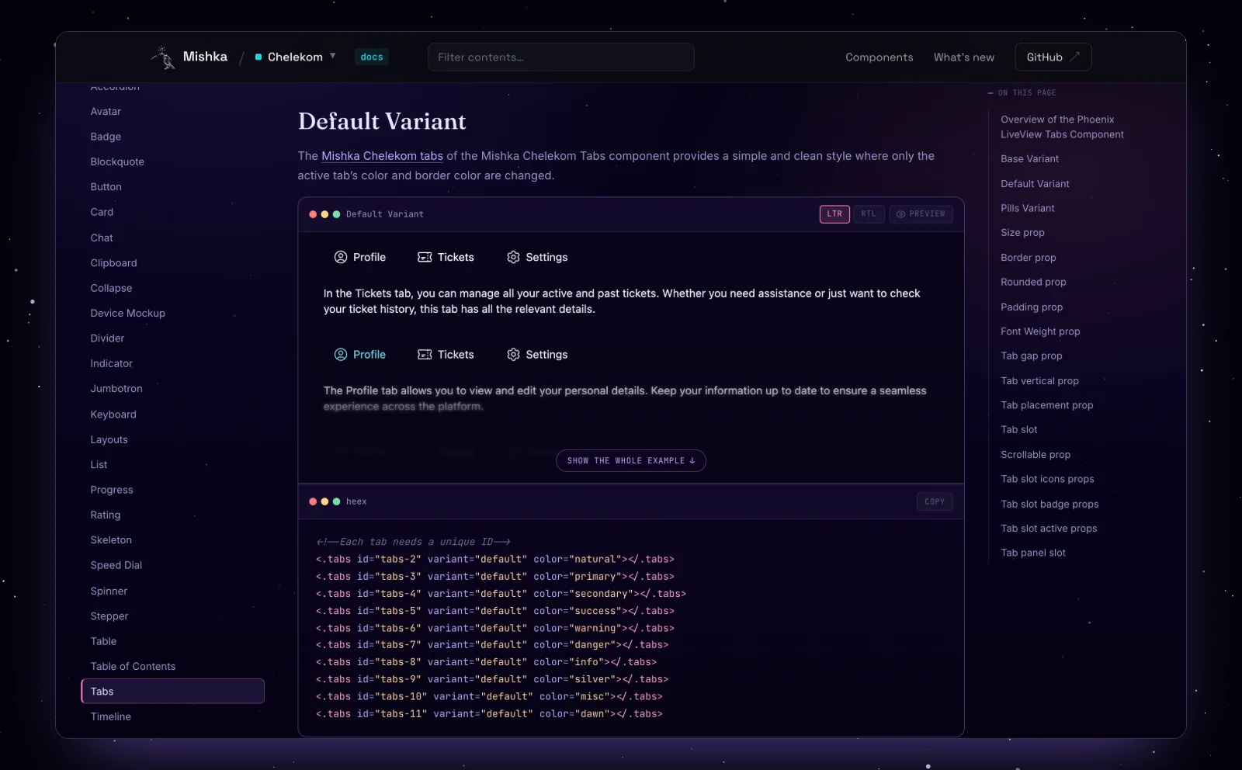The width and height of the screenshot is (1242, 770).
Task: Open Badge in the sidebar
Action: tap(106, 137)
